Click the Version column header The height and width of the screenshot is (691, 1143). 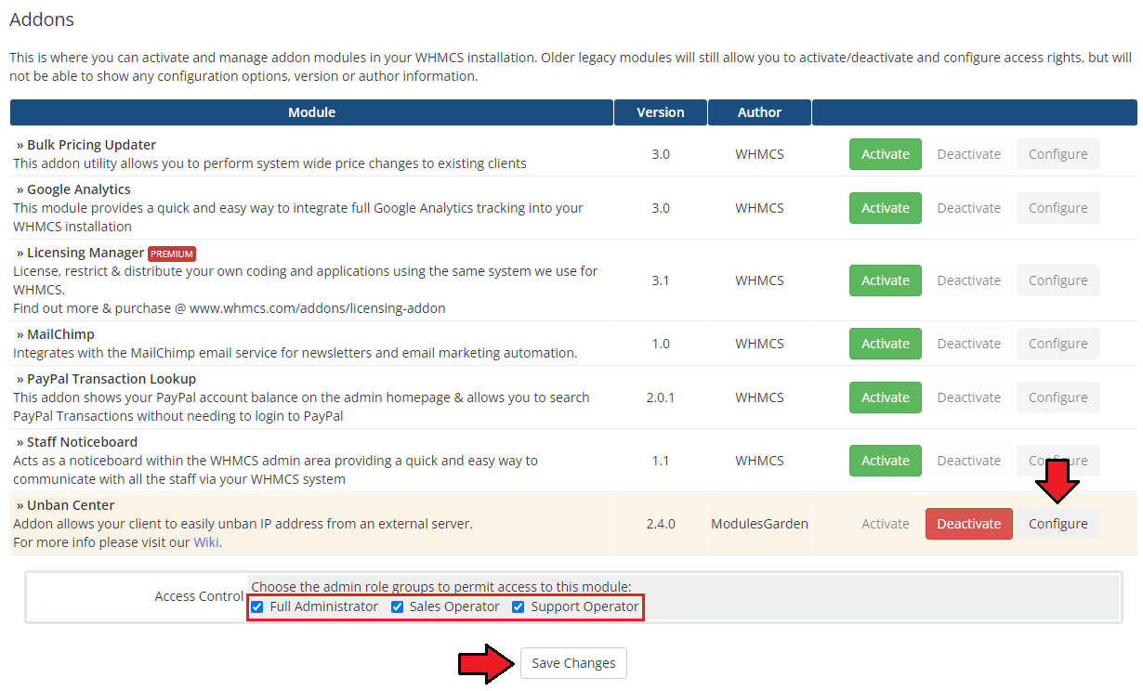click(x=661, y=112)
